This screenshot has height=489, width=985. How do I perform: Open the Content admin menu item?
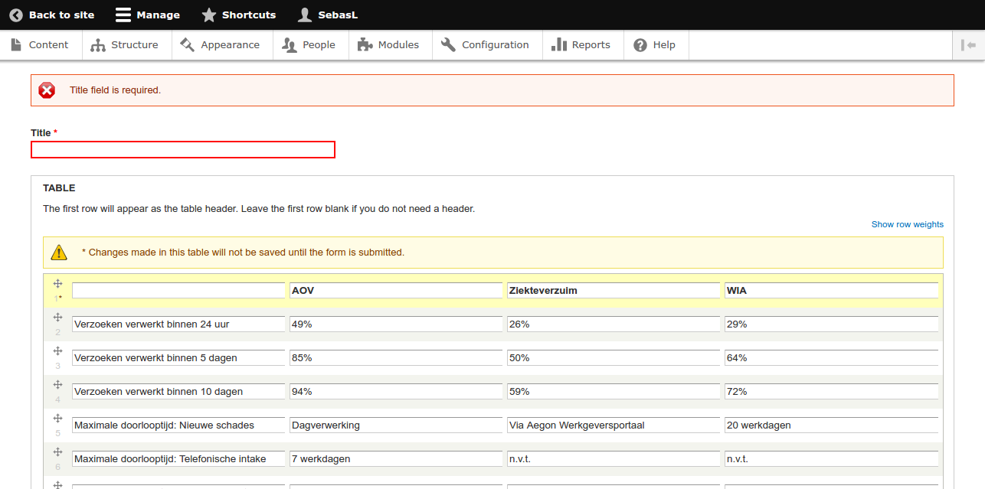pyautogui.click(x=16, y=45)
